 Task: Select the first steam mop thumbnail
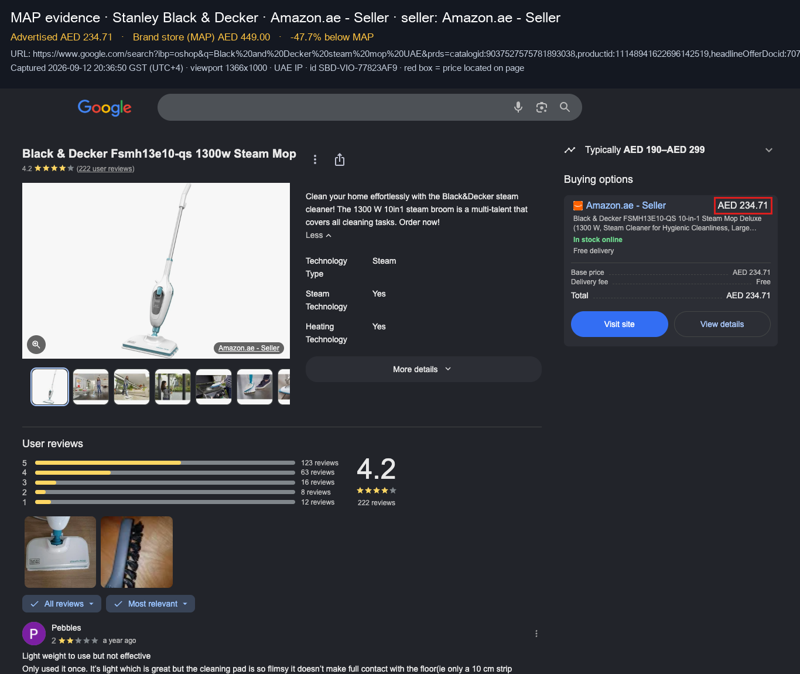coord(50,387)
